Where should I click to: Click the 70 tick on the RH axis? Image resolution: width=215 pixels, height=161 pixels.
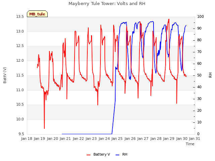coord(199,52)
